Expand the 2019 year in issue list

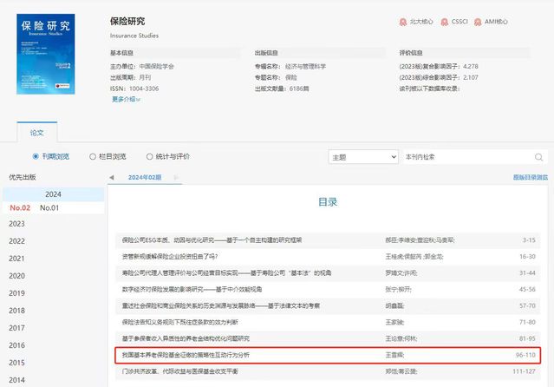[16, 292]
